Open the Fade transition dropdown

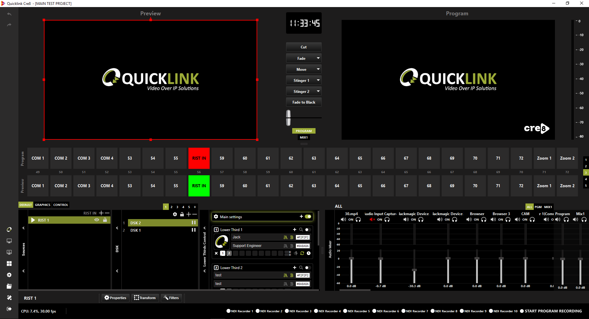(318, 58)
